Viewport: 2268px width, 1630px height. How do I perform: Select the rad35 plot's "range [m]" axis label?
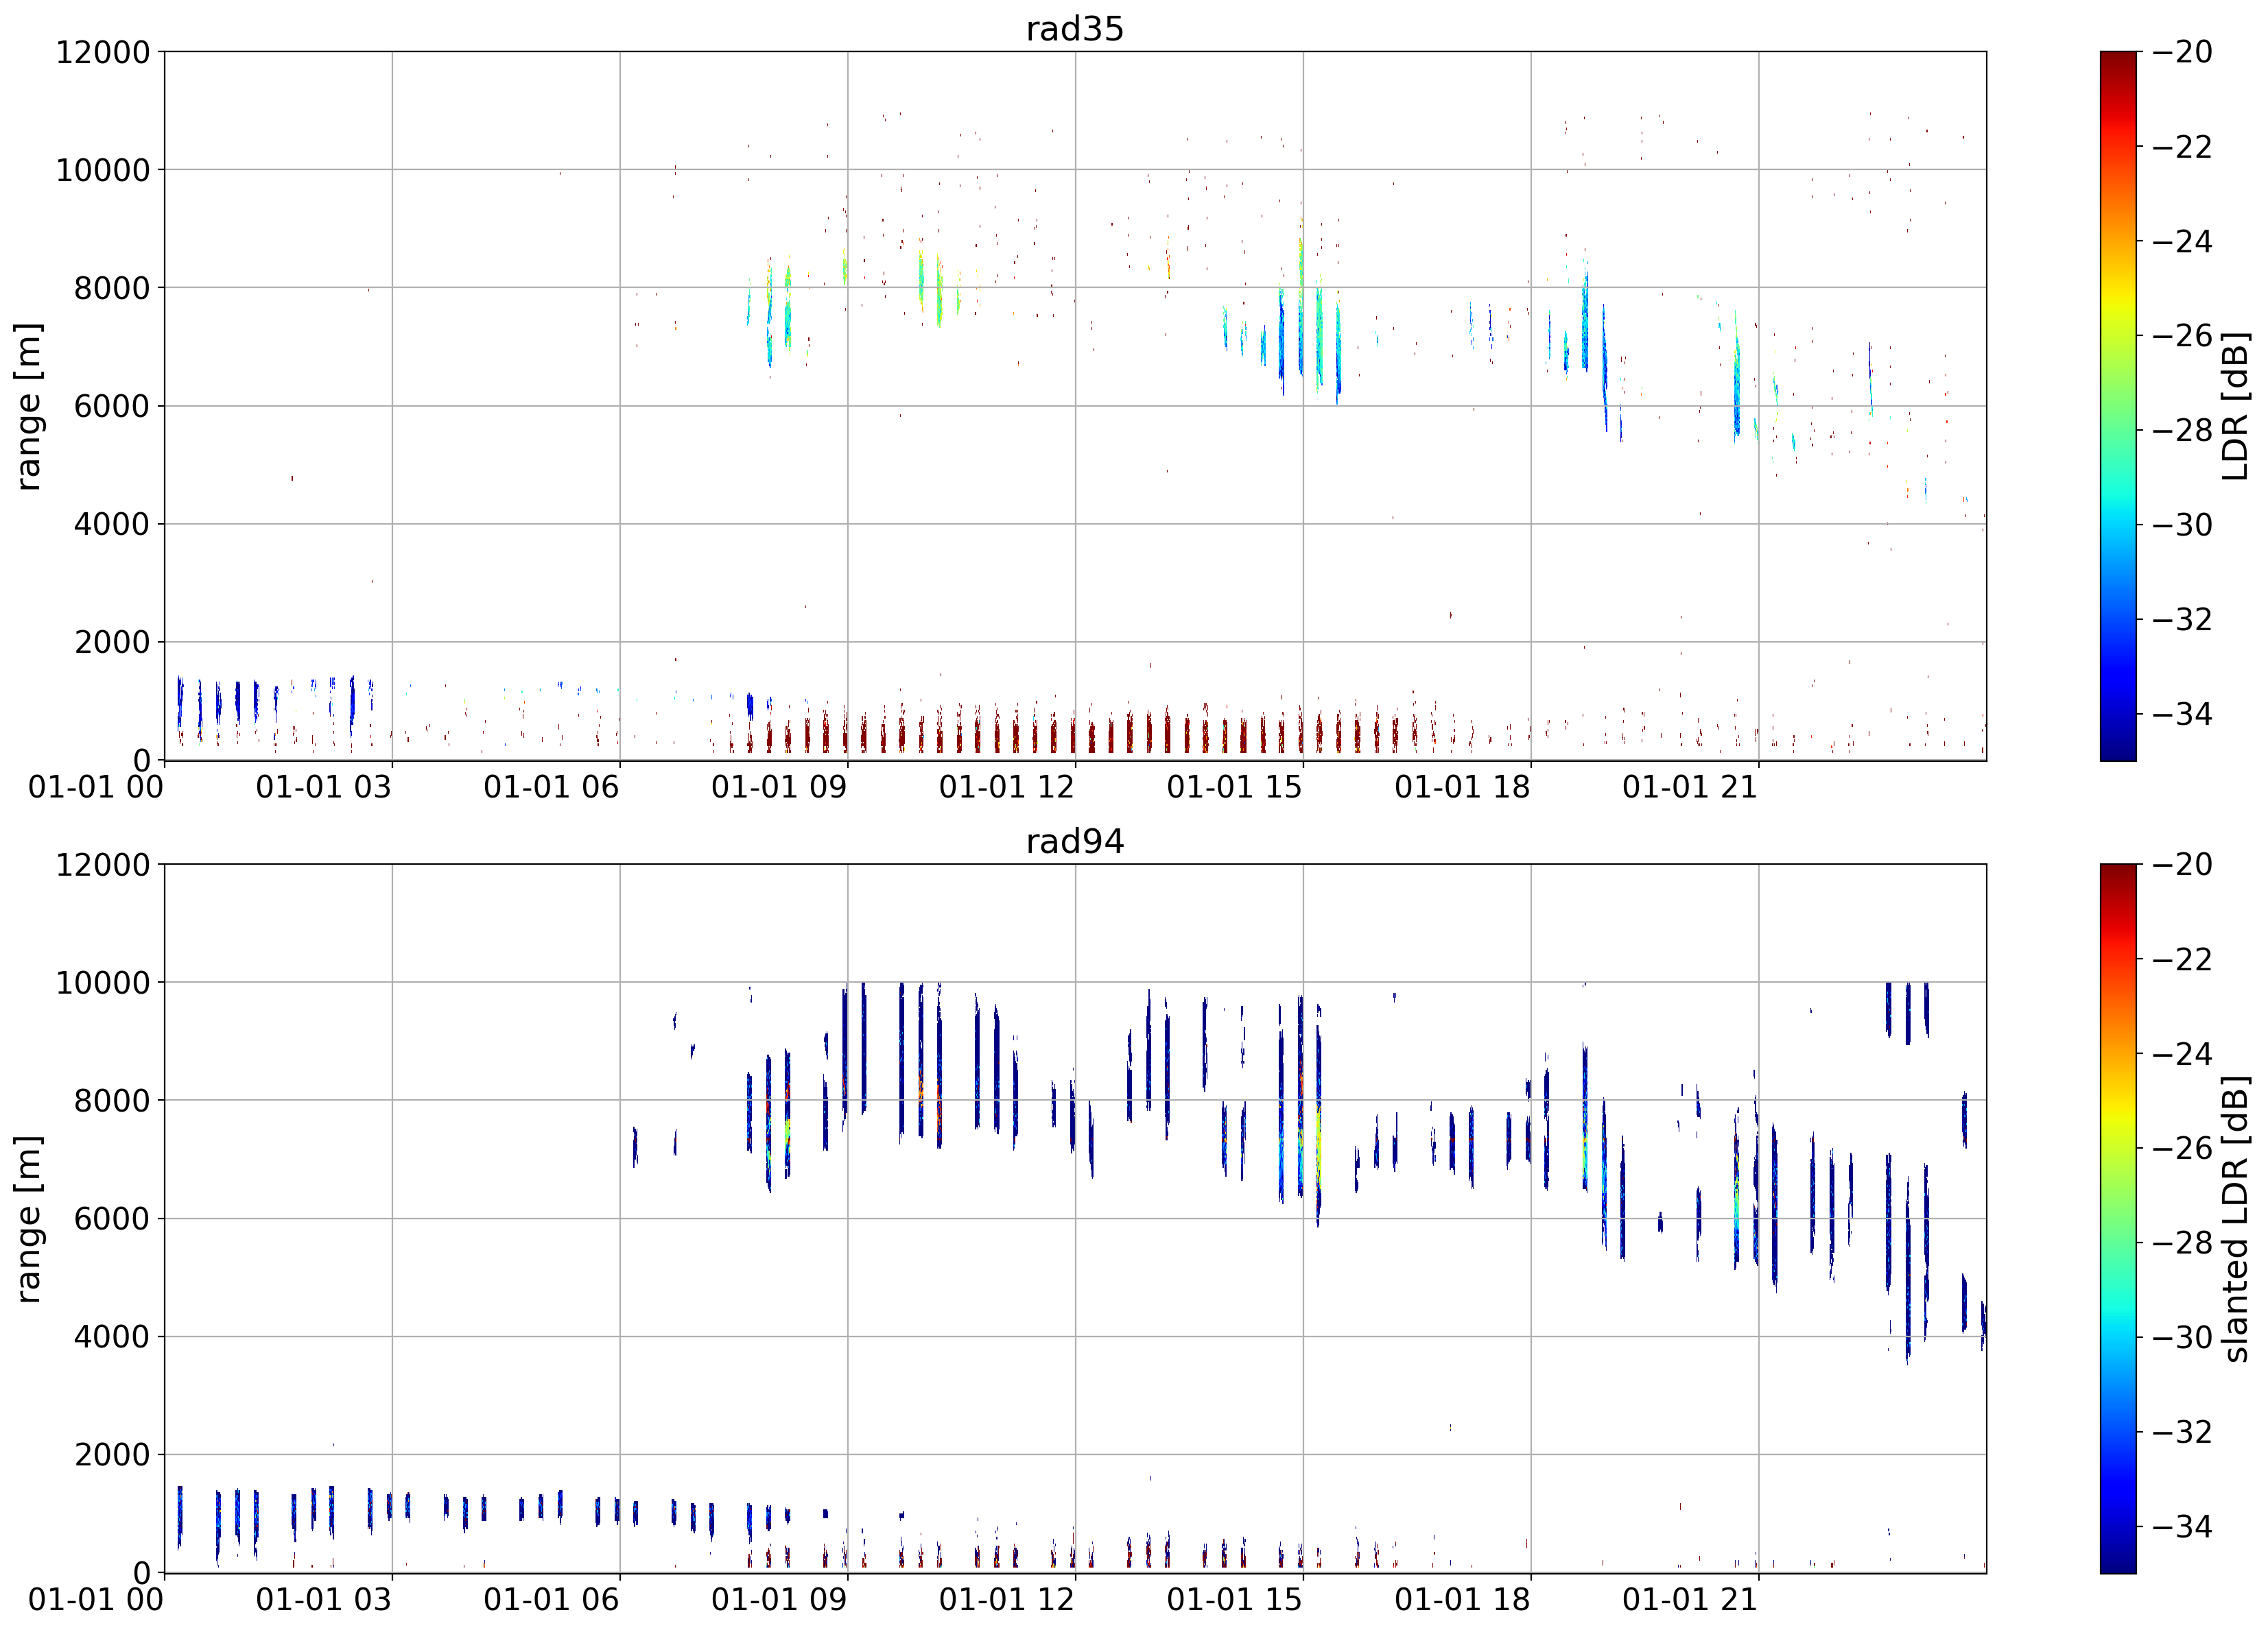pos(28,406)
